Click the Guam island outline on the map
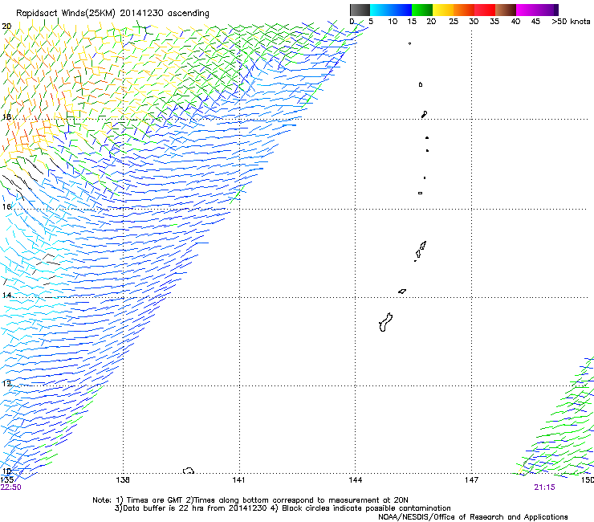 (x=385, y=322)
